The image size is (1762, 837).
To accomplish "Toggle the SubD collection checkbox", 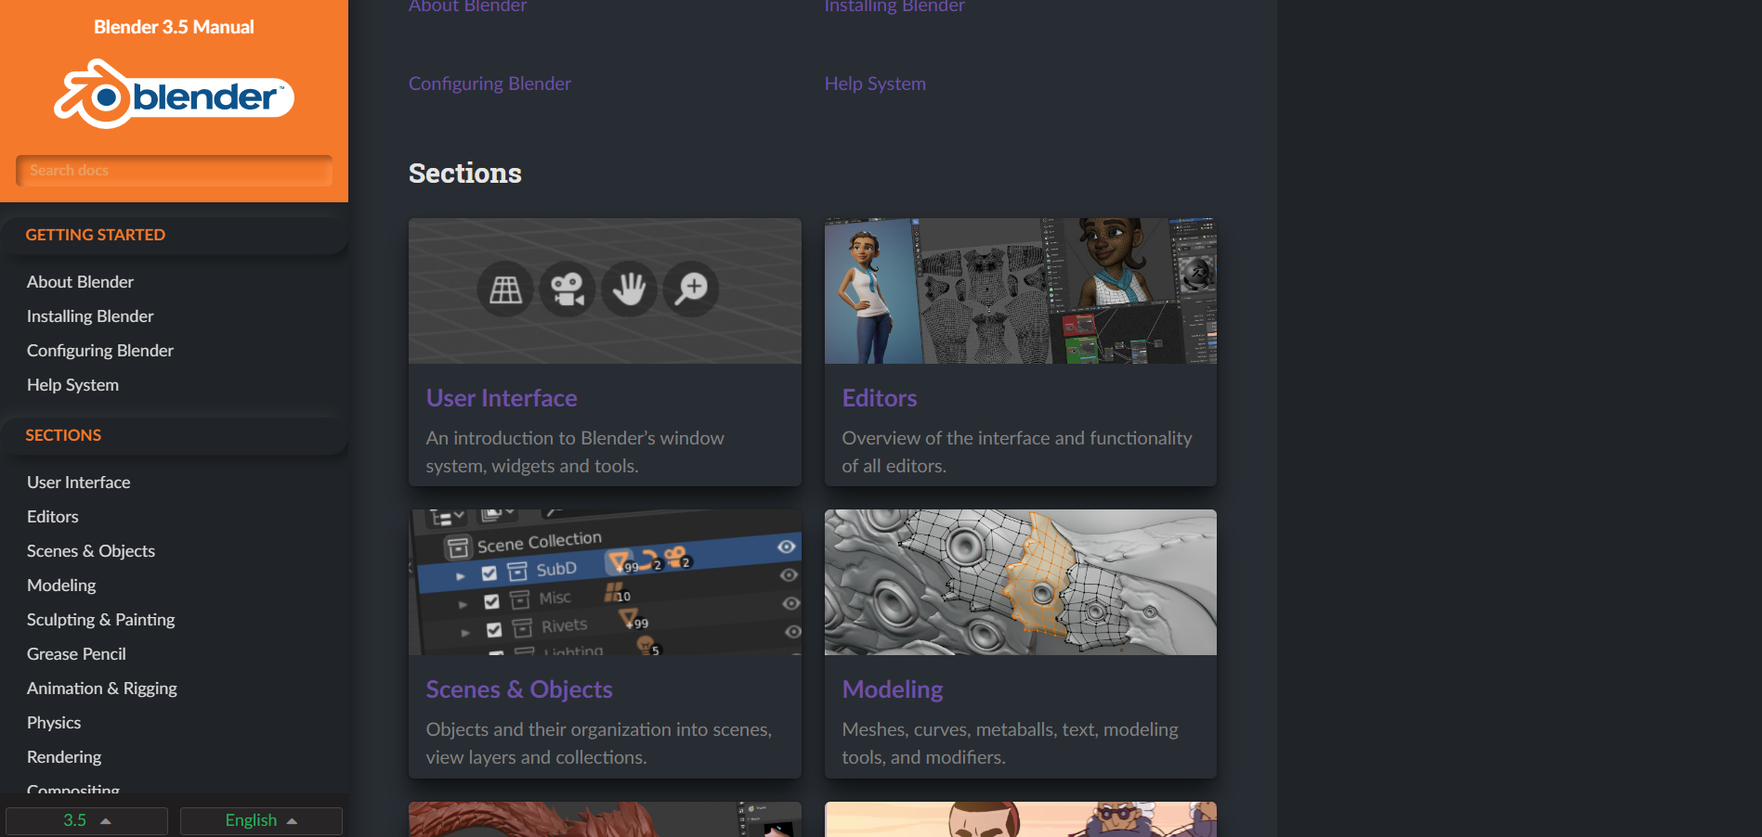I will 491,571.
